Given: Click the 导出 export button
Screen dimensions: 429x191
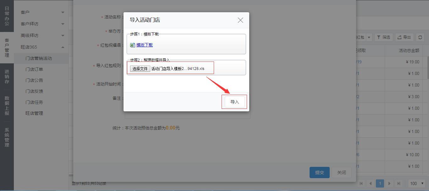Looking at the screenshot, I should (x=404, y=37).
